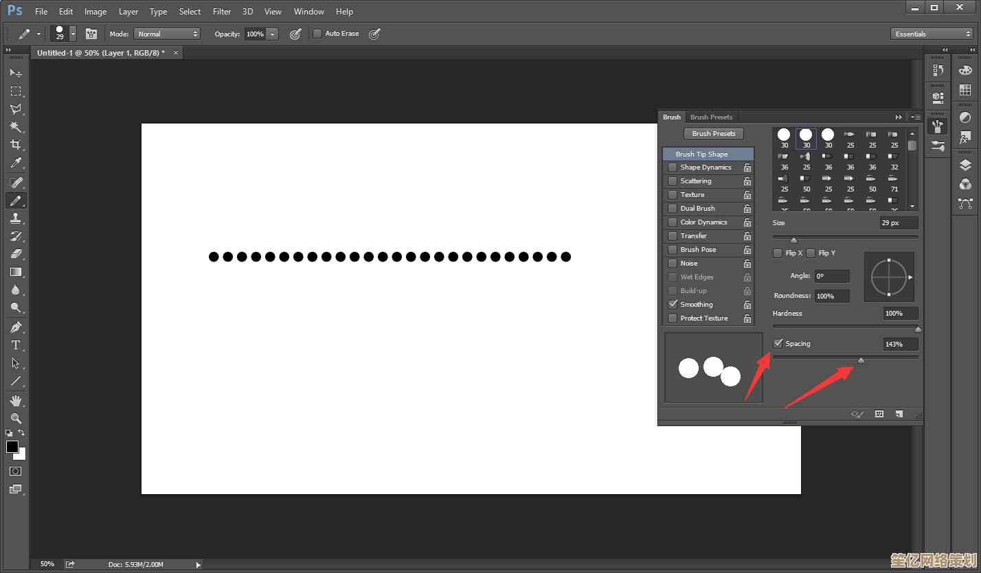The width and height of the screenshot is (981, 573).
Task: Select the Eyedropper tool
Action: (15, 163)
